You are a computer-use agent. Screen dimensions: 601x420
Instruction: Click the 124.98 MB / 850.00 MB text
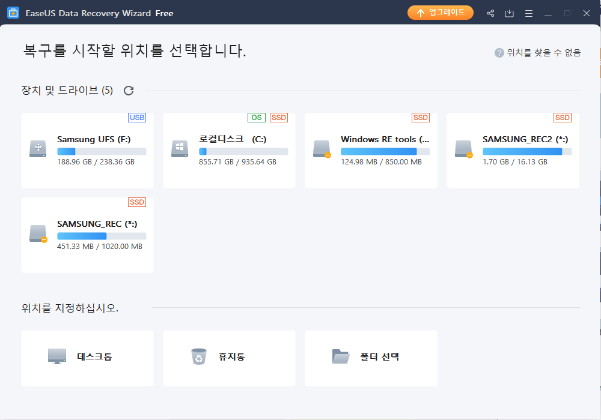[382, 162]
